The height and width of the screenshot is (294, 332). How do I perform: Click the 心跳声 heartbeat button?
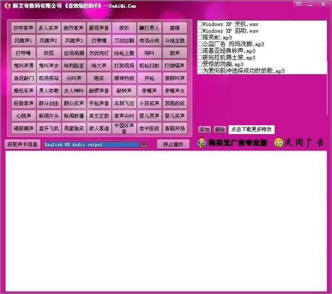(23, 116)
